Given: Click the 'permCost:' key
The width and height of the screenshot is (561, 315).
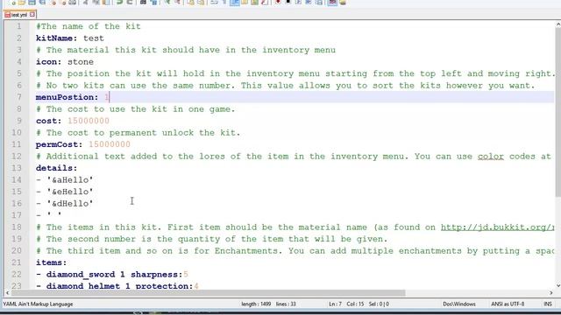Looking at the screenshot, I should point(59,144).
